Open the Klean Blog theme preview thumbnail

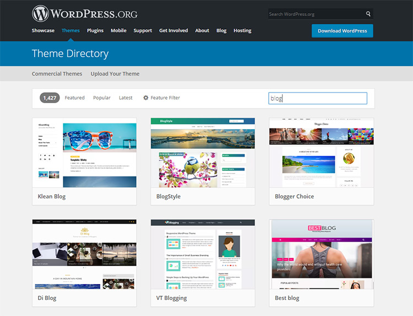pyautogui.click(x=84, y=153)
